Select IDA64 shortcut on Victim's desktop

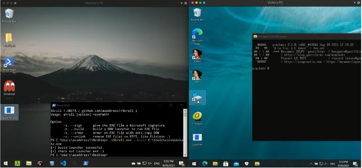[x=197, y=56]
